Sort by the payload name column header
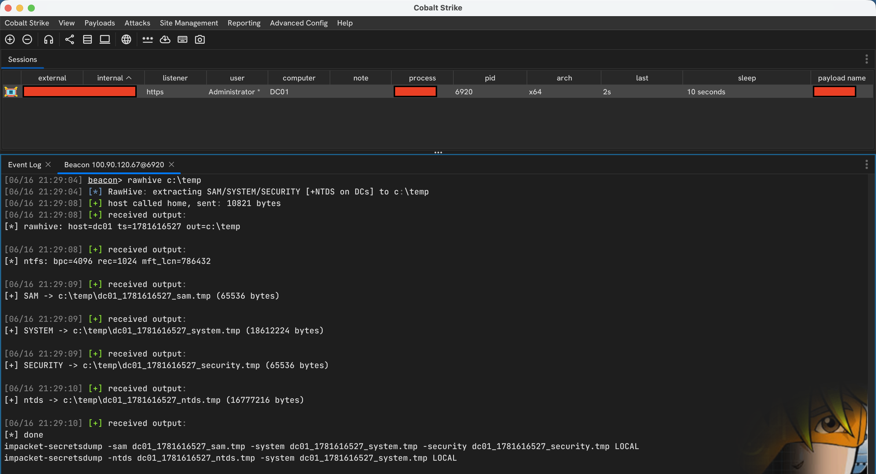The image size is (876, 474). point(842,78)
